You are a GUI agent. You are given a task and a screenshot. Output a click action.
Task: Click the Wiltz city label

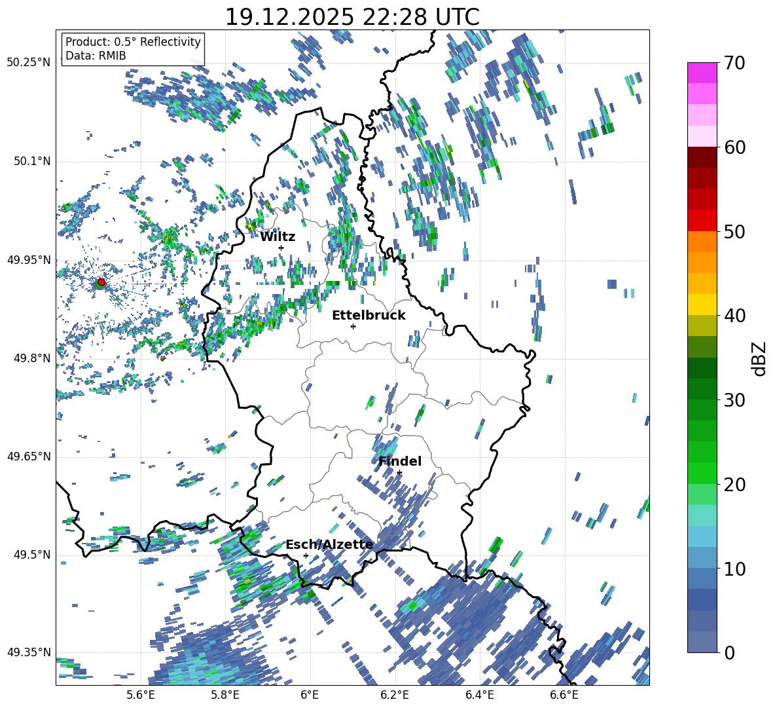click(278, 237)
